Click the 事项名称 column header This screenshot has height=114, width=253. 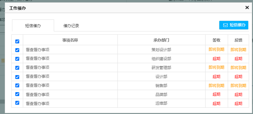70,40
